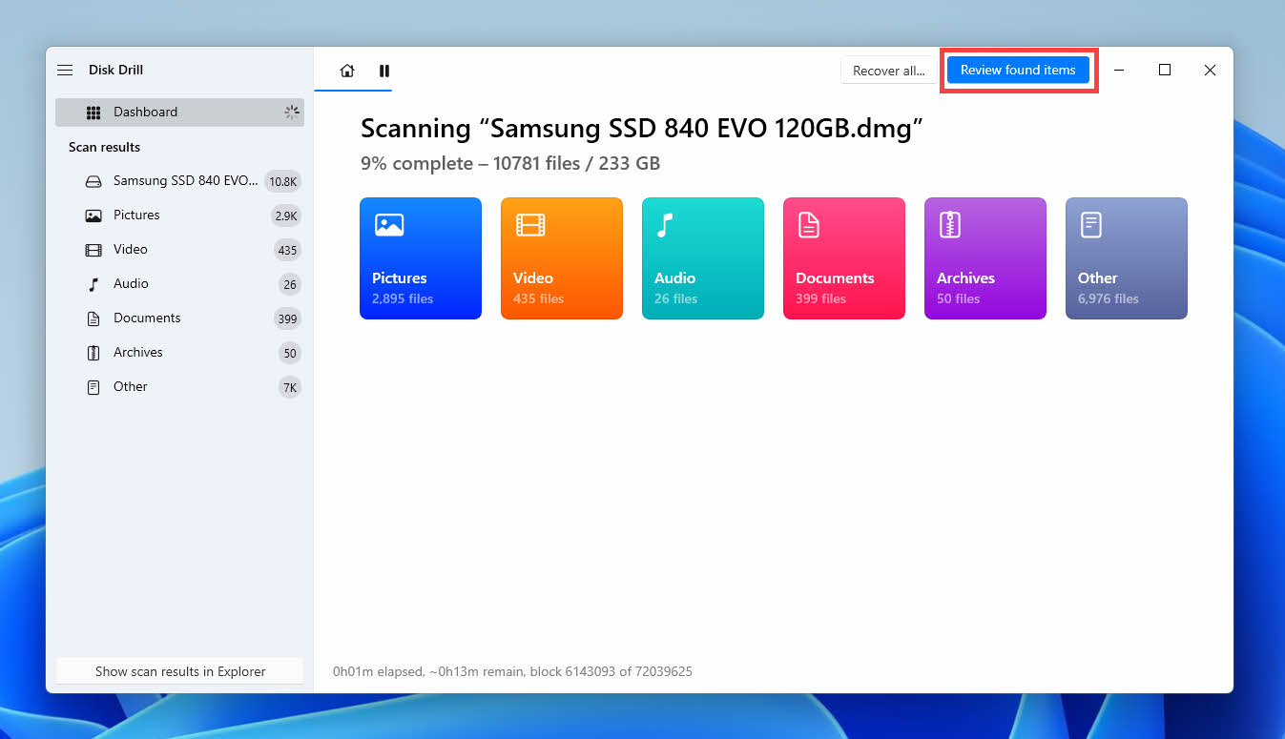Click Show scan results in Explorer
The image size is (1285, 739).
click(179, 671)
